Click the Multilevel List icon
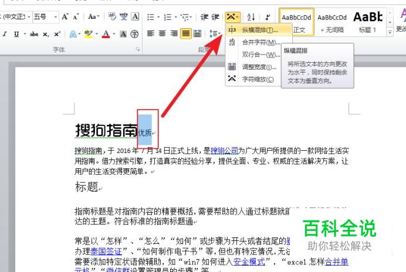 [185, 17]
